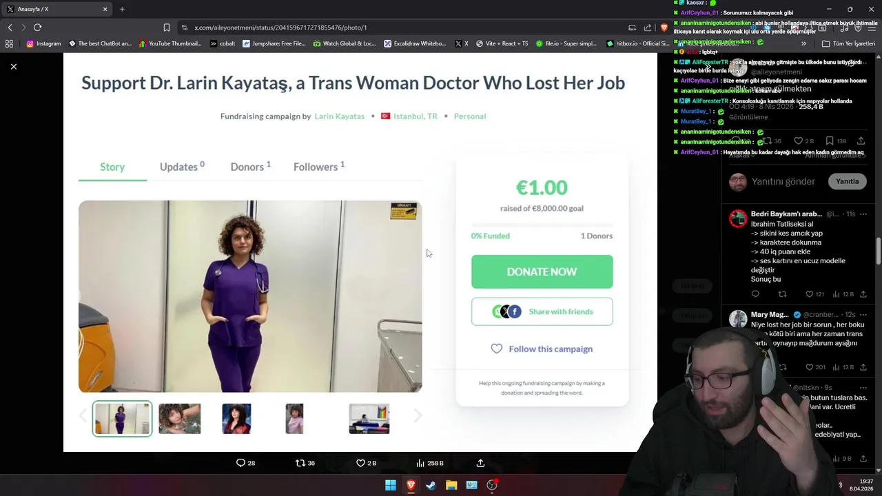Open the cobalt bookmark
Viewport: 882px width, 496px height.
point(223,43)
